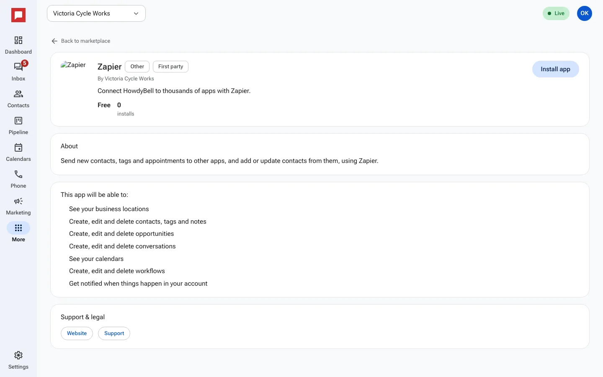The height and width of the screenshot is (377, 603).
Task: Open the Pipeline view
Action: pos(18,126)
